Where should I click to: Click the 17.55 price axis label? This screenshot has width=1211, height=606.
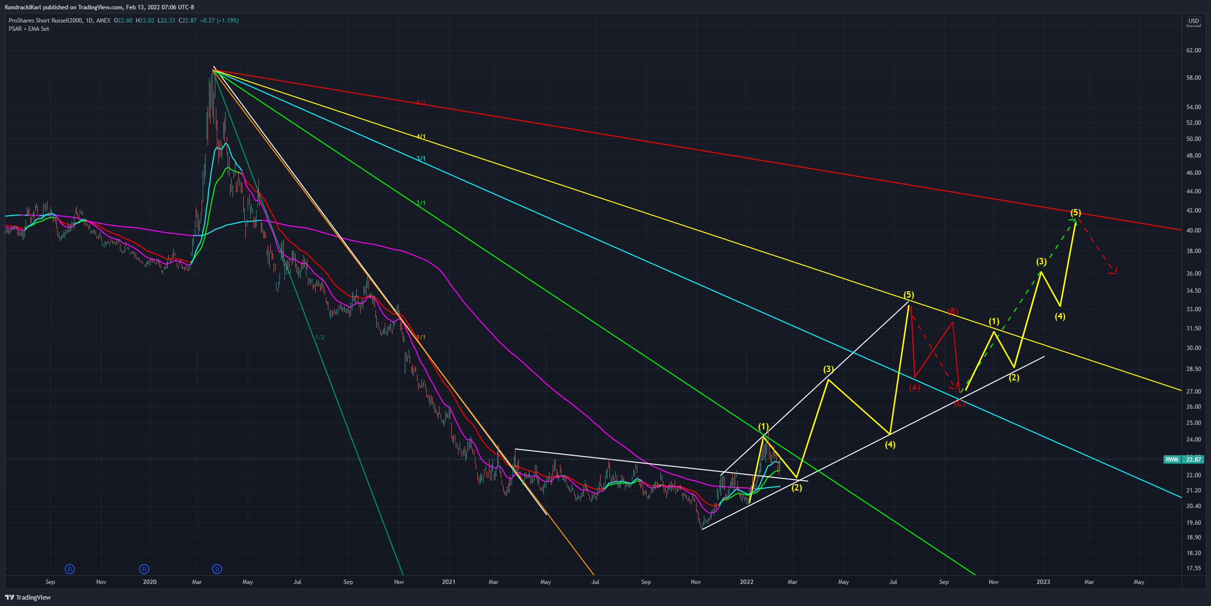(x=1193, y=568)
